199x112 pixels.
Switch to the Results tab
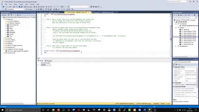(x=41, y=61)
